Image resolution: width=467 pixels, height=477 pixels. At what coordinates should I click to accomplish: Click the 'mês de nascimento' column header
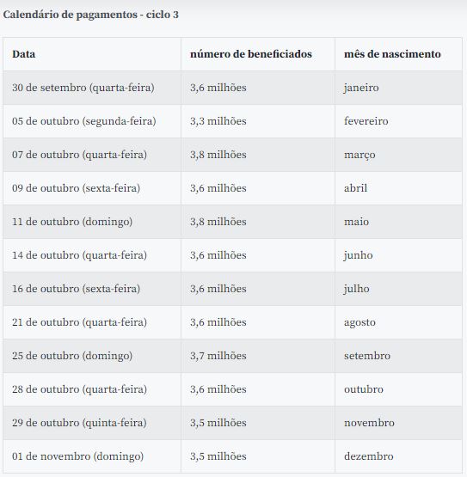tap(398, 54)
